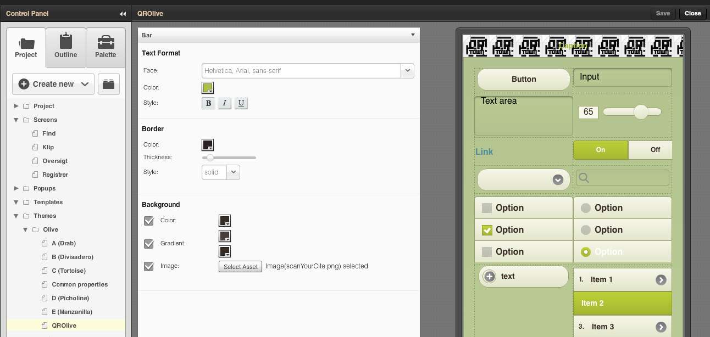Collapse the Control Panel with double-arrow icon
Viewport: 710px width, 337px height.
pyautogui.click(x=123, y=14)
